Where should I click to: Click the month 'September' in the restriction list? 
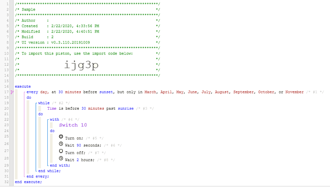[x=243, y=92]
